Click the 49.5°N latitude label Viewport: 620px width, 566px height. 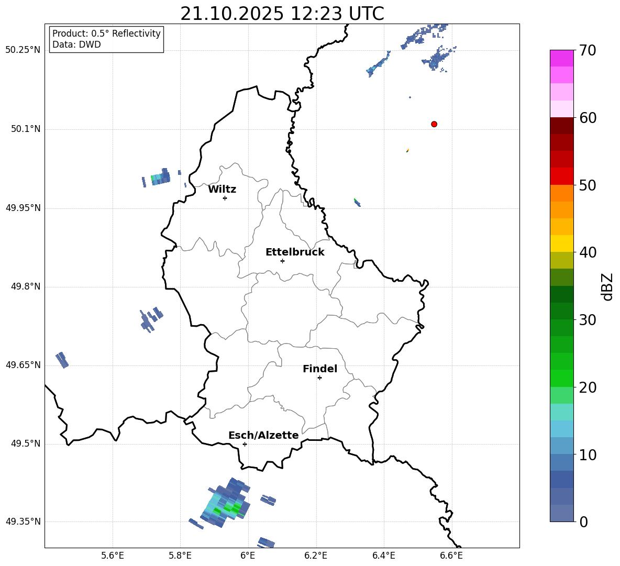[26, 443]
